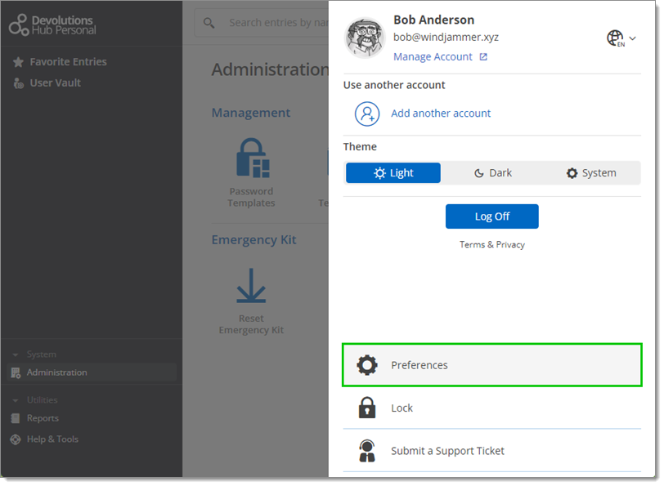This screenshot has width=664, height=486.
Task: Click the support agent headset icon
Action: (x=366, y=451)
